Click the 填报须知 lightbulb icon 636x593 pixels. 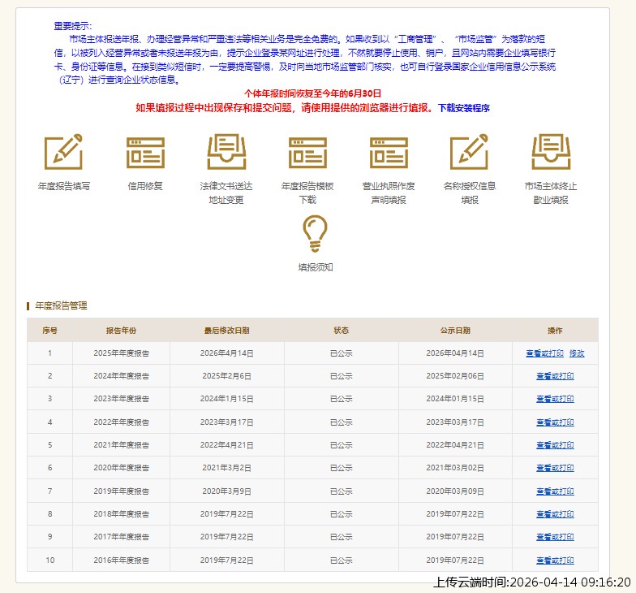click(x=315, y=234)
